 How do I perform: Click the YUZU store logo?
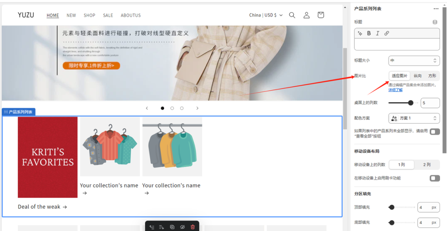(x=26, y=15)
